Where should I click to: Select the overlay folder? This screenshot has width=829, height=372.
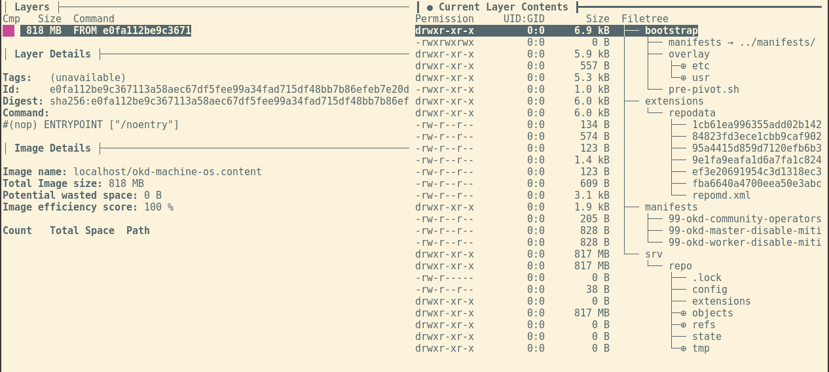(x=689, y=54)
